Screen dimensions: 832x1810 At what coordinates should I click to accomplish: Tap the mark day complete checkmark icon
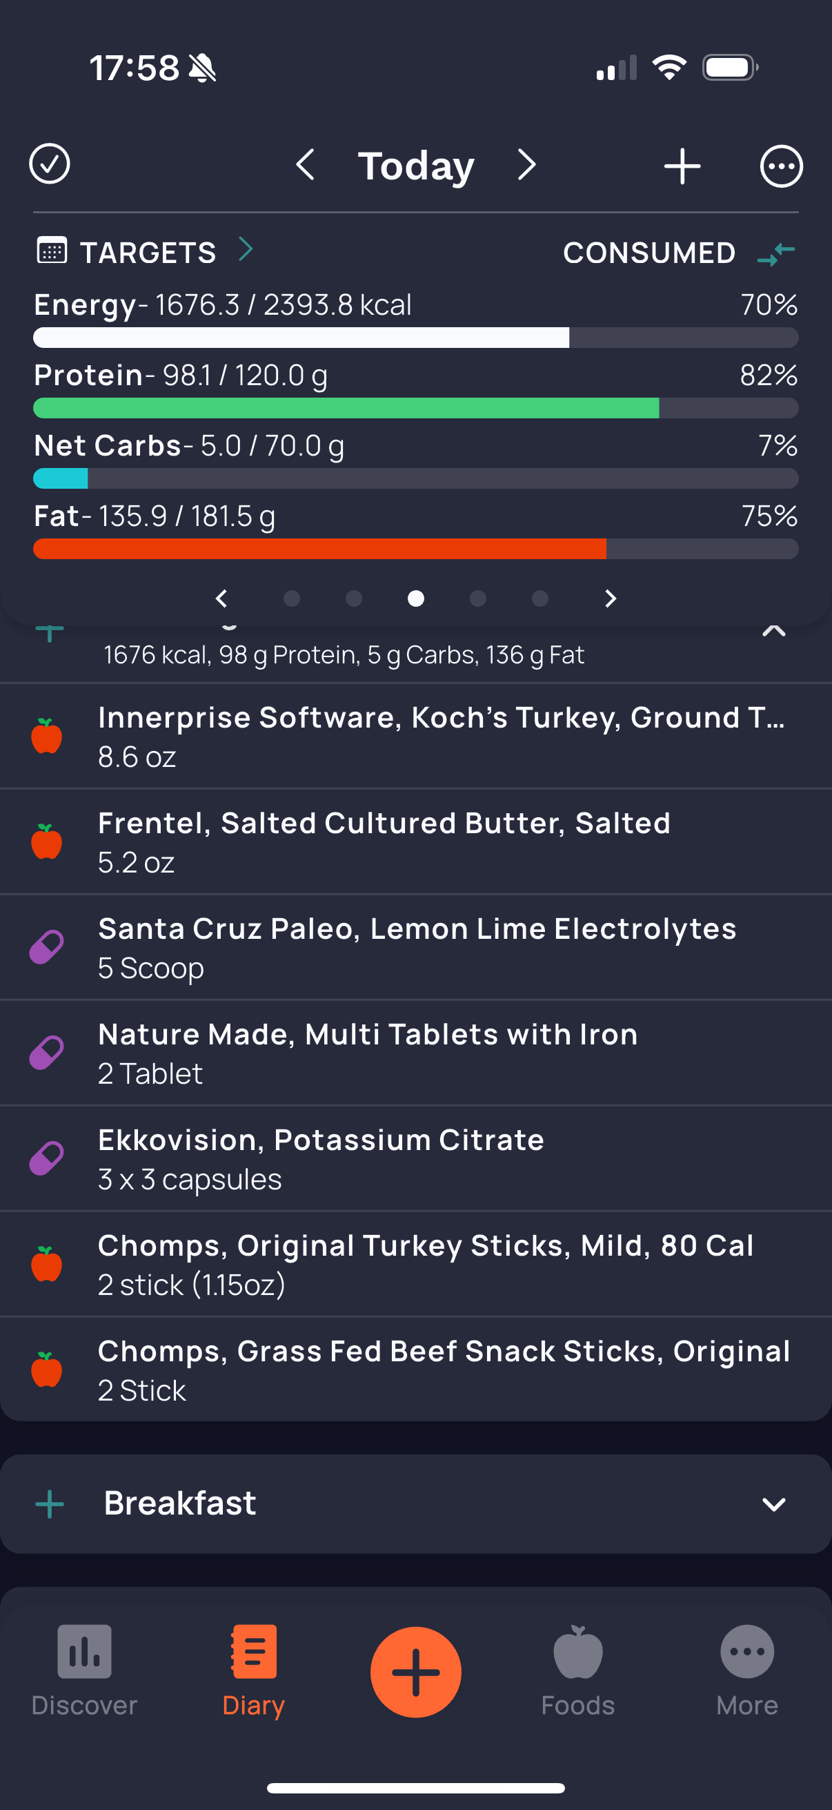point(49,164)
